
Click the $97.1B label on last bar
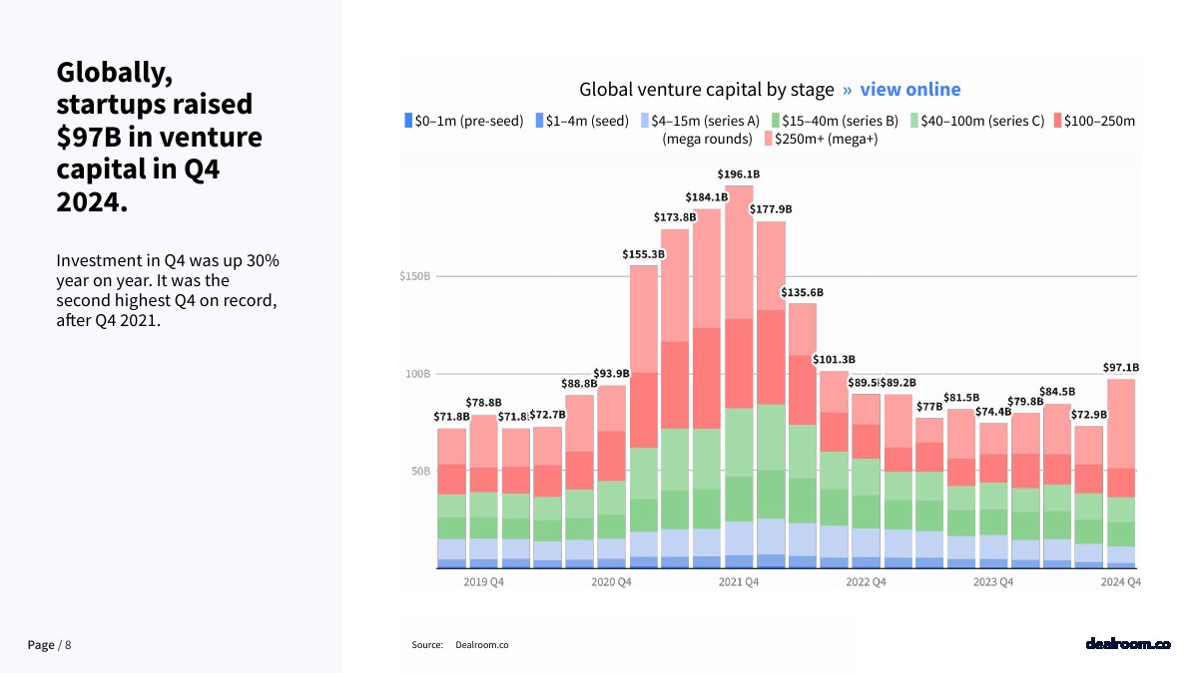click(x=1120, y=367)
